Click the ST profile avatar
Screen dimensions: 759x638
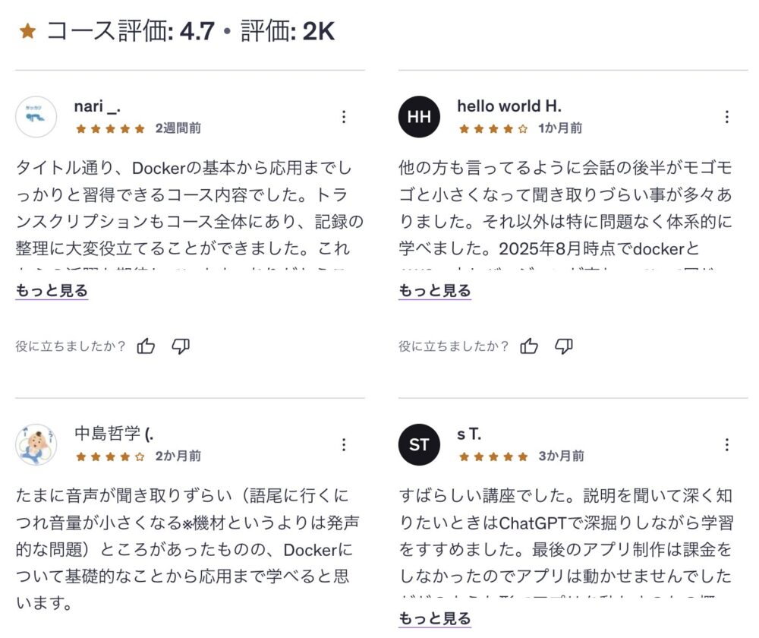click(419, 444)
